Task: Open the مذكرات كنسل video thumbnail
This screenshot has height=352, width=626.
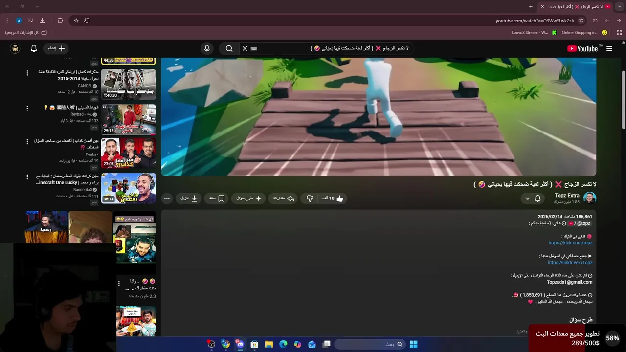Action: (x=129, y=84)
